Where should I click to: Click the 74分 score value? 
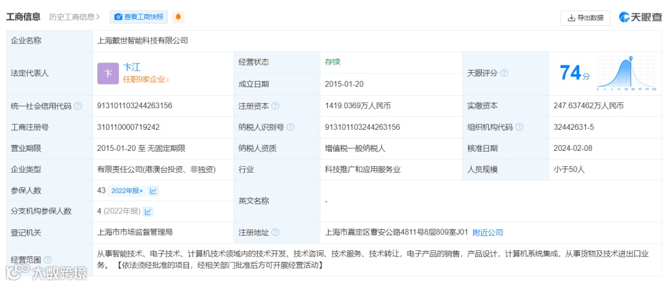point(575,73)
